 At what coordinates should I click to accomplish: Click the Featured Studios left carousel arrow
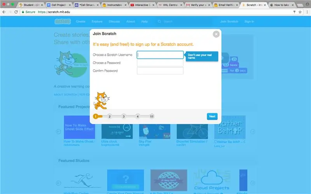[x=58, y=183]
